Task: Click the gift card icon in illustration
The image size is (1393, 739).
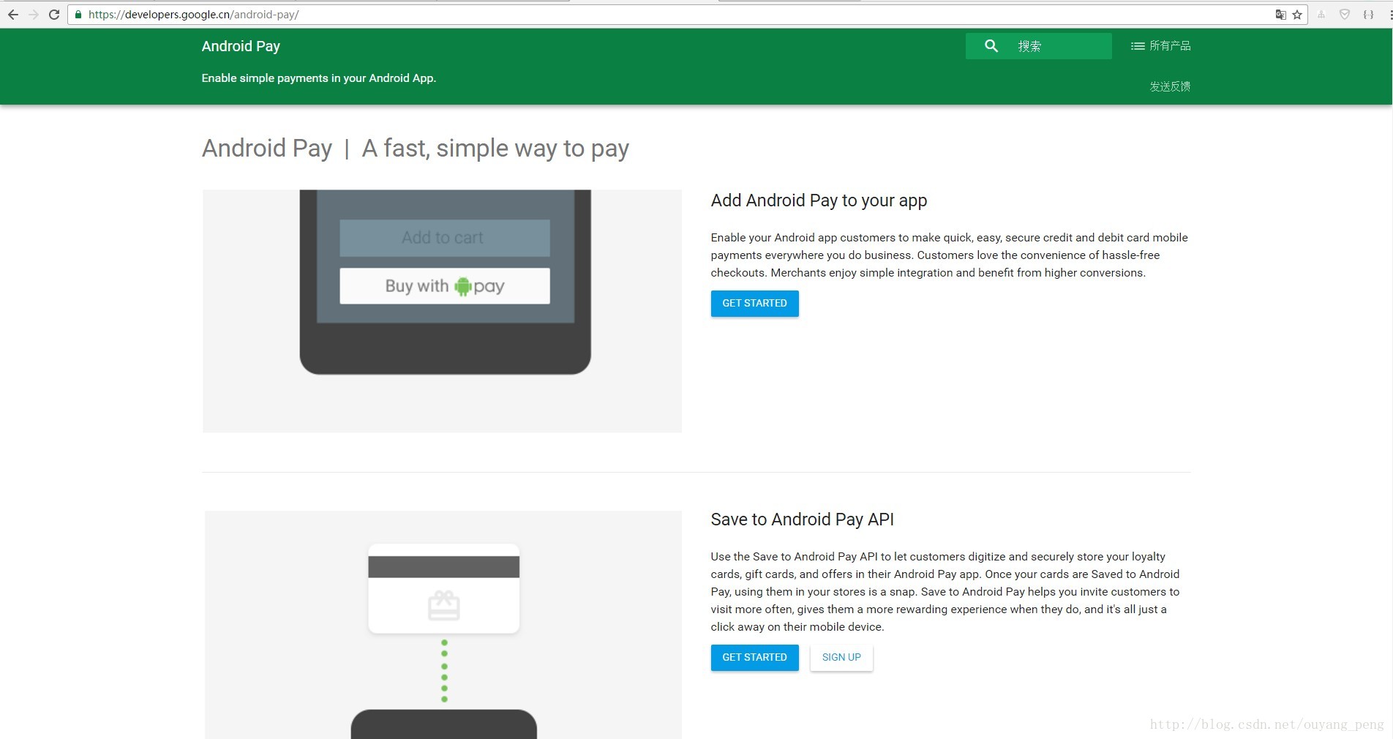Action: click(443, 605)
